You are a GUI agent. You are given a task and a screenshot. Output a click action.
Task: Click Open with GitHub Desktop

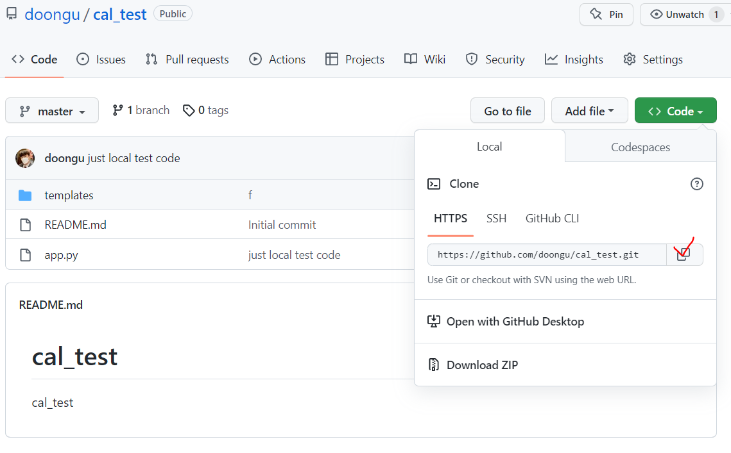click(515, 322)
